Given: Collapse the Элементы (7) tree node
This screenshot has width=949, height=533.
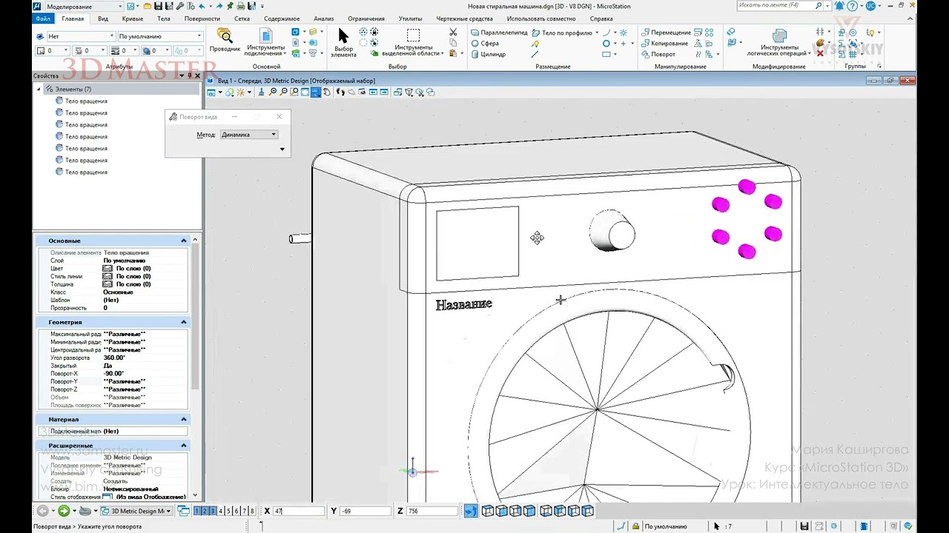Looking at the screenshot, I should 39,90.
